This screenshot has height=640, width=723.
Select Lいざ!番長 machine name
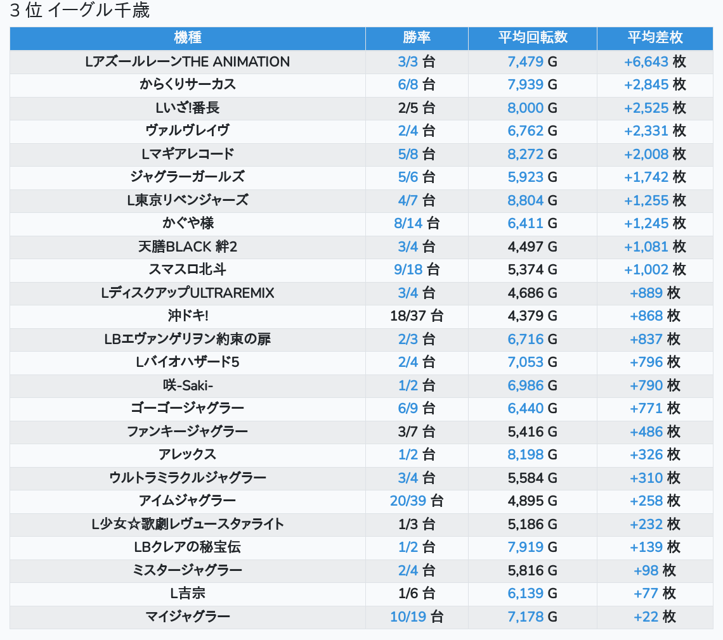coord(188,108)
